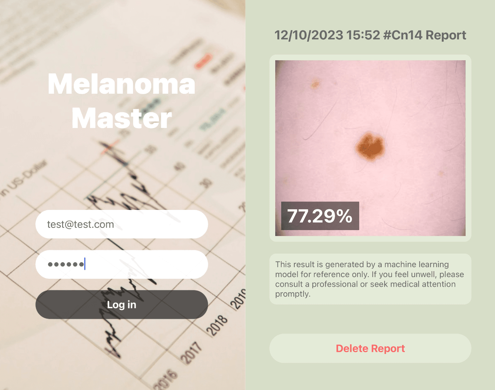Click the #Cn14 report ID in the header

pyautogui.click(x=402, y=35)
